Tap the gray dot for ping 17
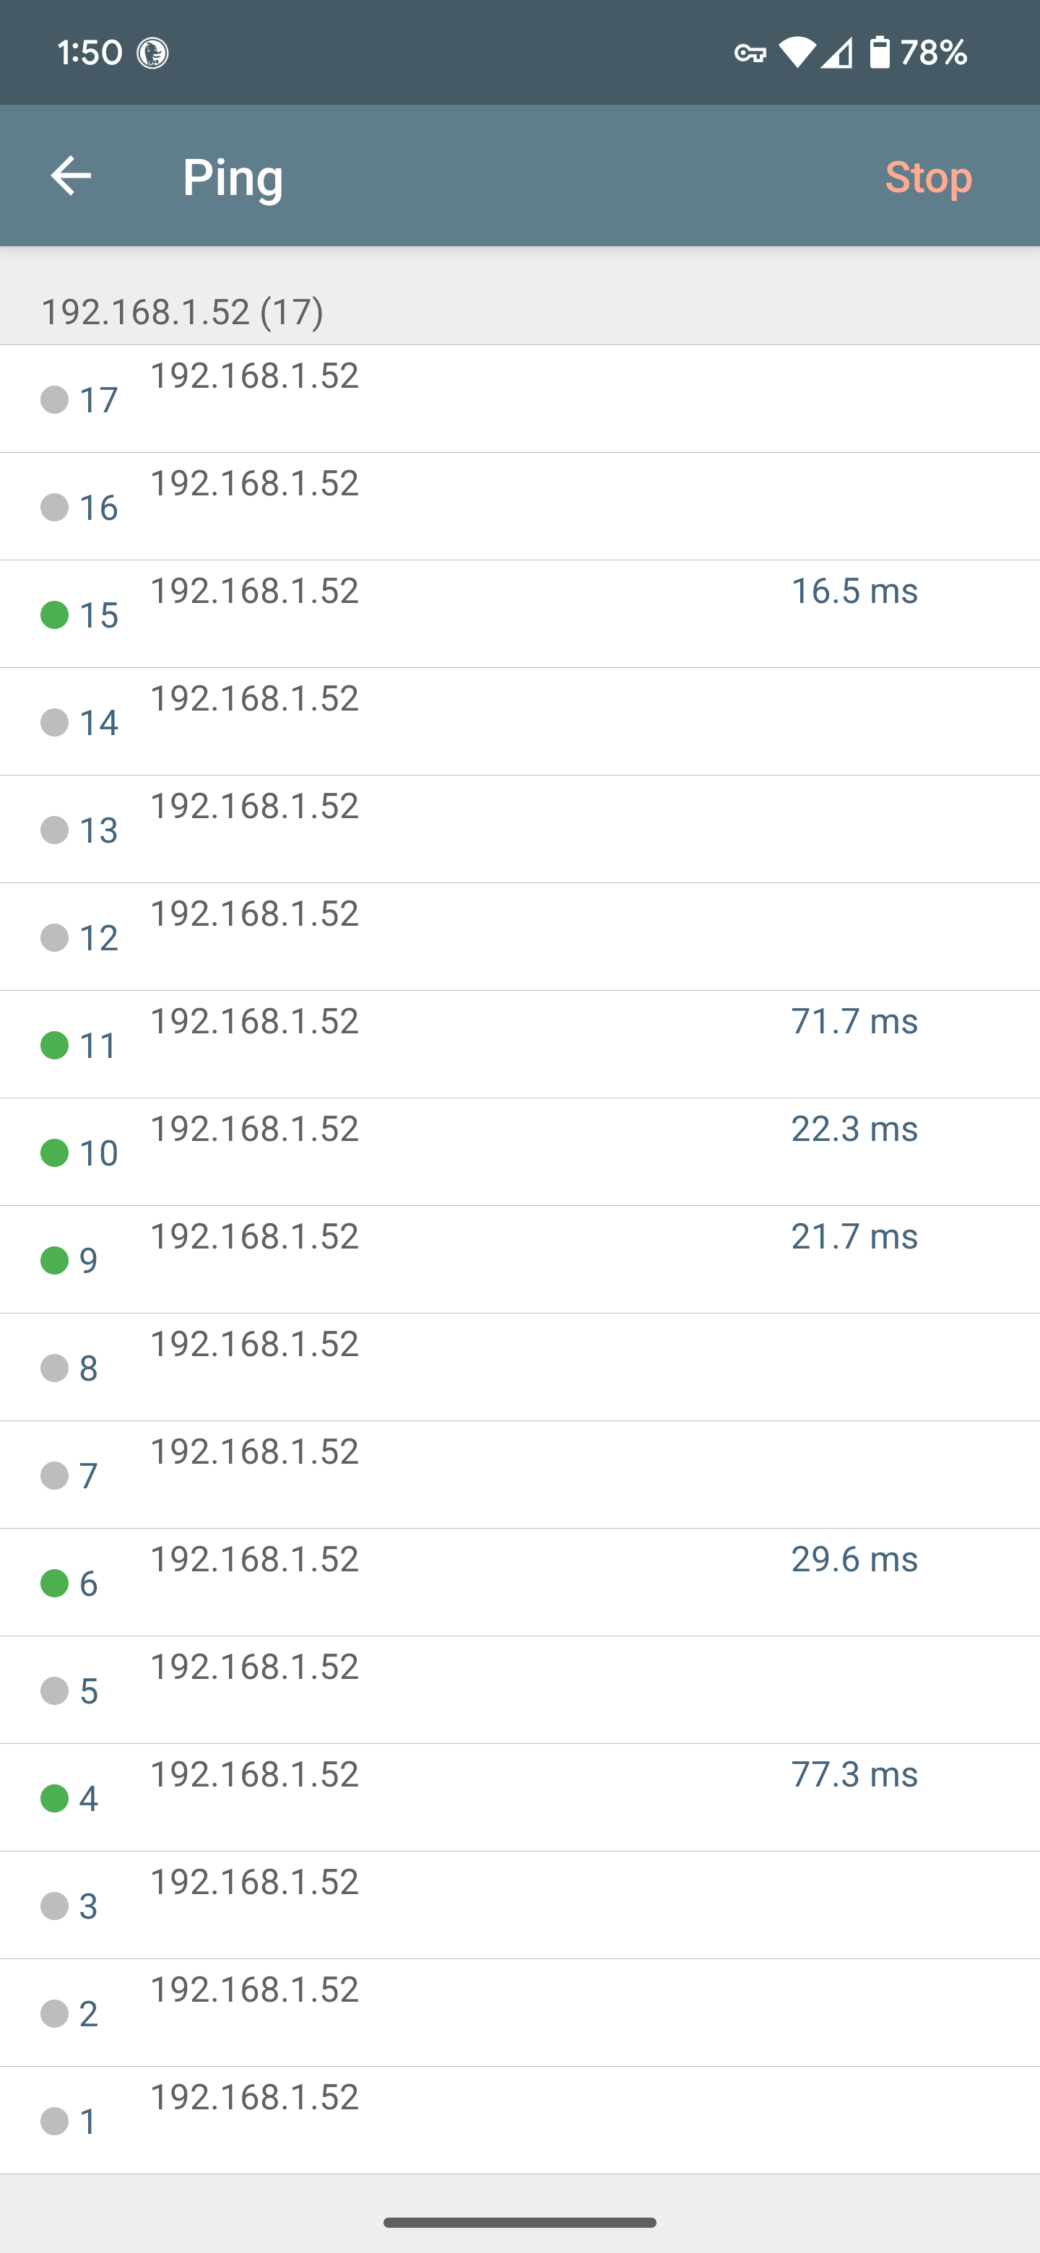This screenshot has height=2253, width=1040. pyautogui.click(x=54, y=399)
